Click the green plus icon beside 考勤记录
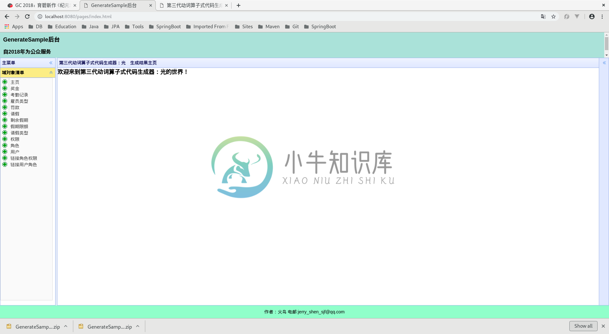This screenshot has height=334, width=609. pyautogui.click(x=5, y=95)
